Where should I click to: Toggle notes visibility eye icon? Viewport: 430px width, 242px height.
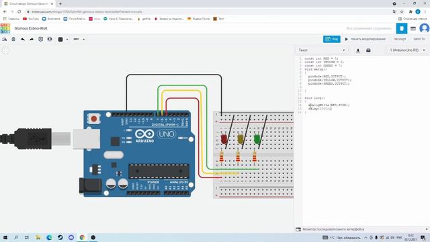pos(50,39)
